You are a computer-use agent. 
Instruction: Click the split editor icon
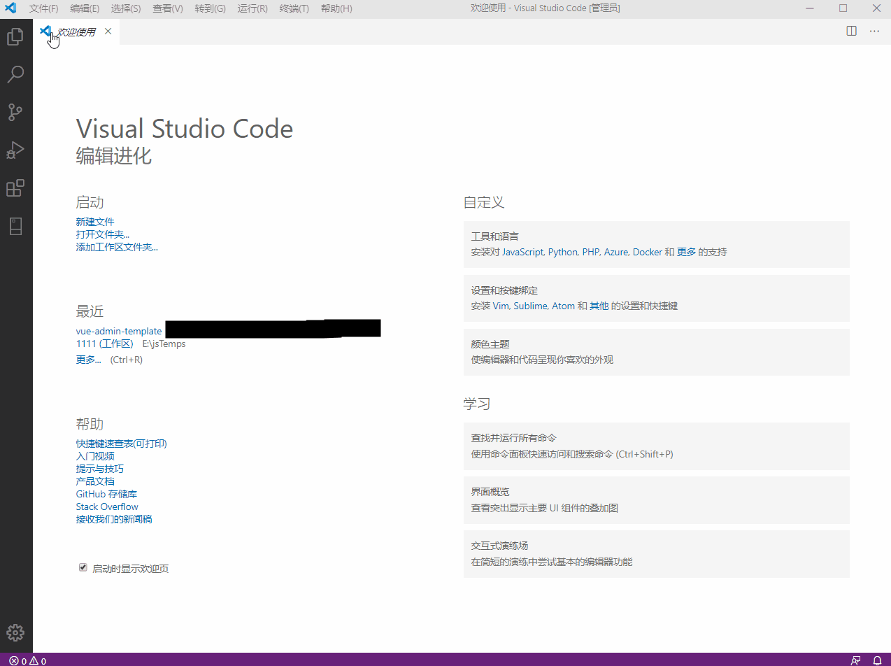(x=851, y=31)
